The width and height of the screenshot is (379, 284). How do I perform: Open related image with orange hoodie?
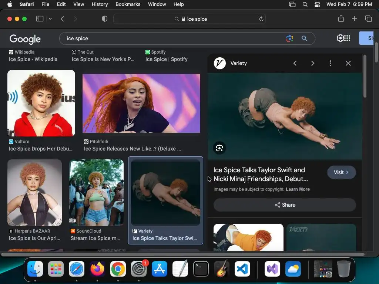[248, 237]
